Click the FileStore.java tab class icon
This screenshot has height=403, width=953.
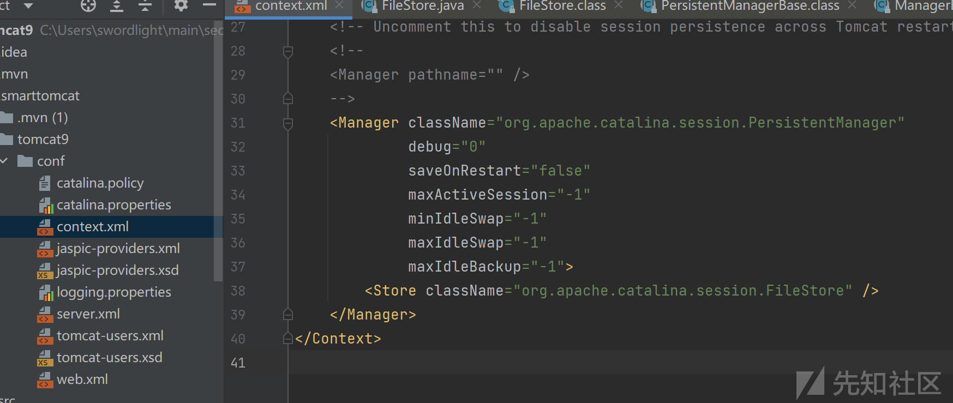pos(369,6)
